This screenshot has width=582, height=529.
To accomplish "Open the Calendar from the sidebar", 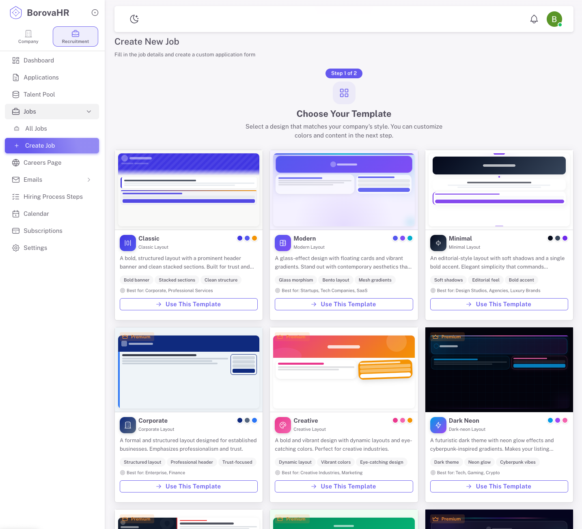I will point(37,213).
